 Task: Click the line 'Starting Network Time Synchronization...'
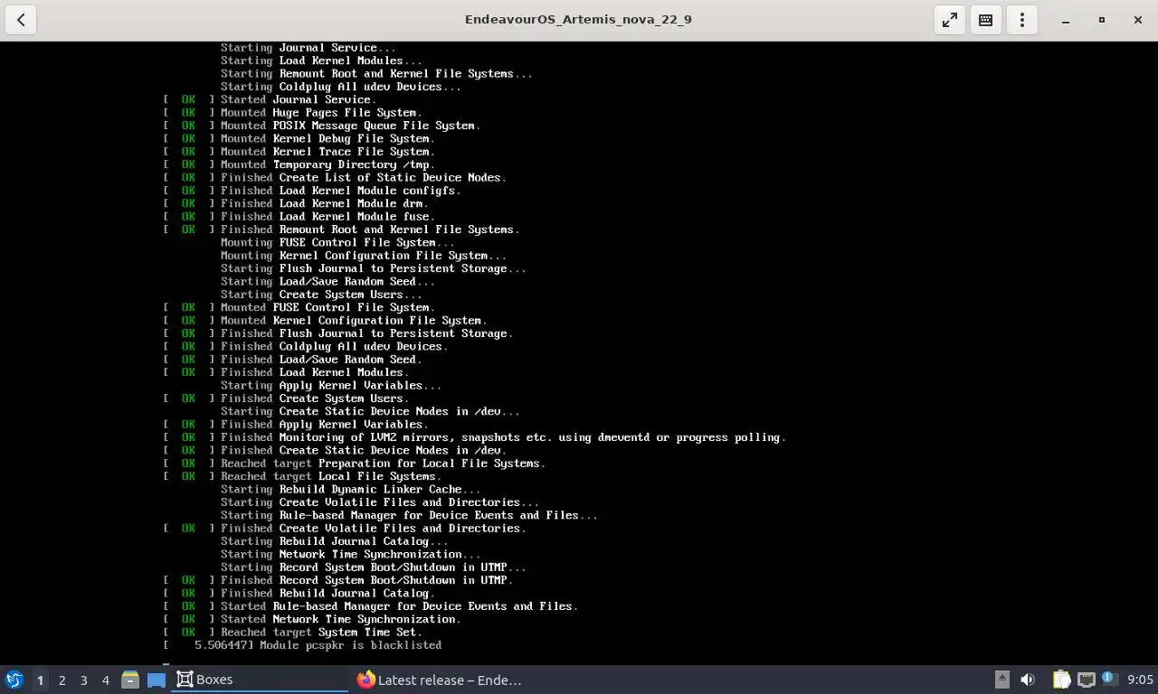[350, 554]
